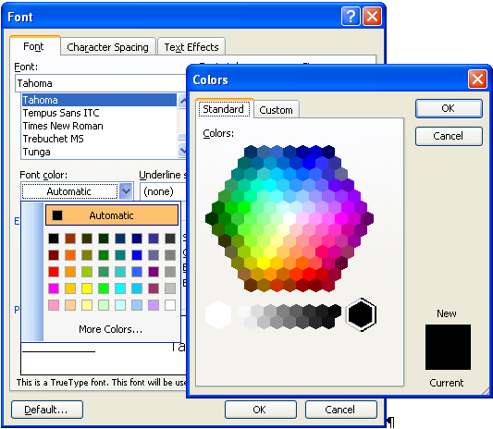Close the Colors dialog
The width and height of the screenshot is (493, 429).
tap(477, 80)
